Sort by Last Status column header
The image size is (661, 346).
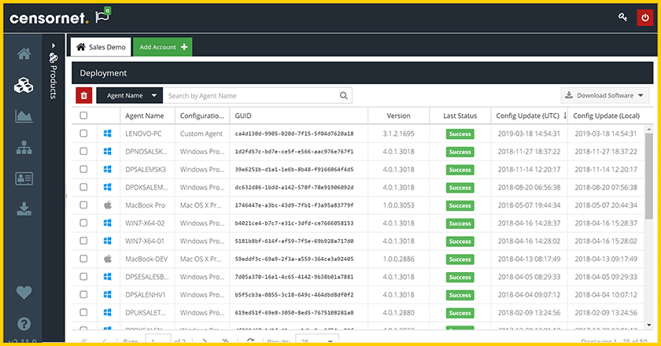[460, 116]
